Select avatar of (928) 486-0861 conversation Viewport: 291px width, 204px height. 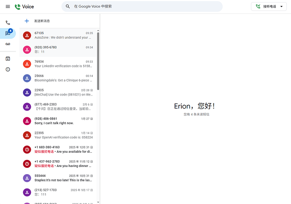pyautogui.click(x=27, y=121)
